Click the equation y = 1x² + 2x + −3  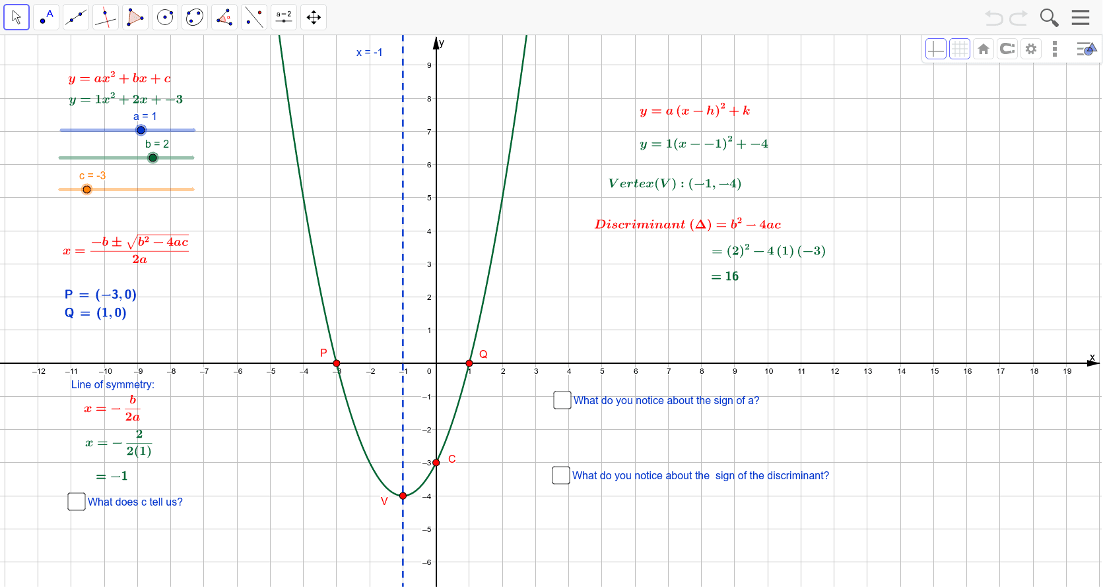126,100
